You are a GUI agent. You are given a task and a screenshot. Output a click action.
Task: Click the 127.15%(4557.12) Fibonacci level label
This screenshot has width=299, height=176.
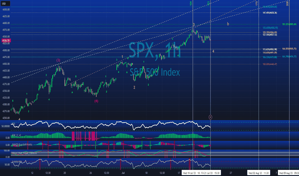pyautogui.click(x=270, y=35)
